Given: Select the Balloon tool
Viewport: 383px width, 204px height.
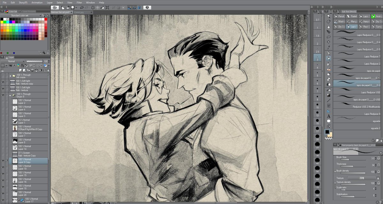Looking at the screenshot, I should 328,121.
